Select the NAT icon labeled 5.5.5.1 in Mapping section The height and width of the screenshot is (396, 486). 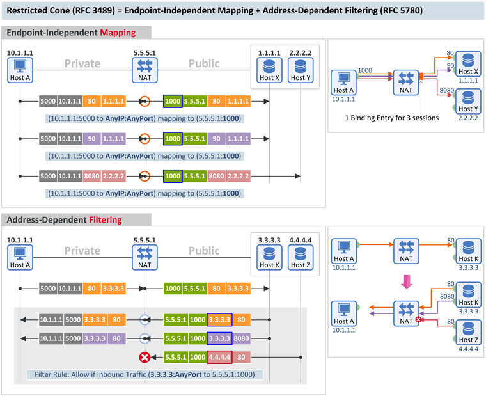(x=145, y=70)
